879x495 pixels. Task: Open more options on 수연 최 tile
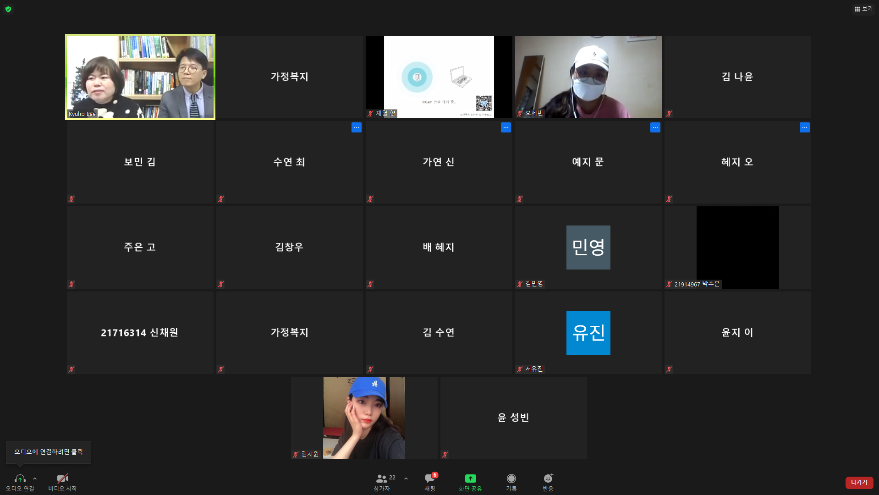click(356, 127)
